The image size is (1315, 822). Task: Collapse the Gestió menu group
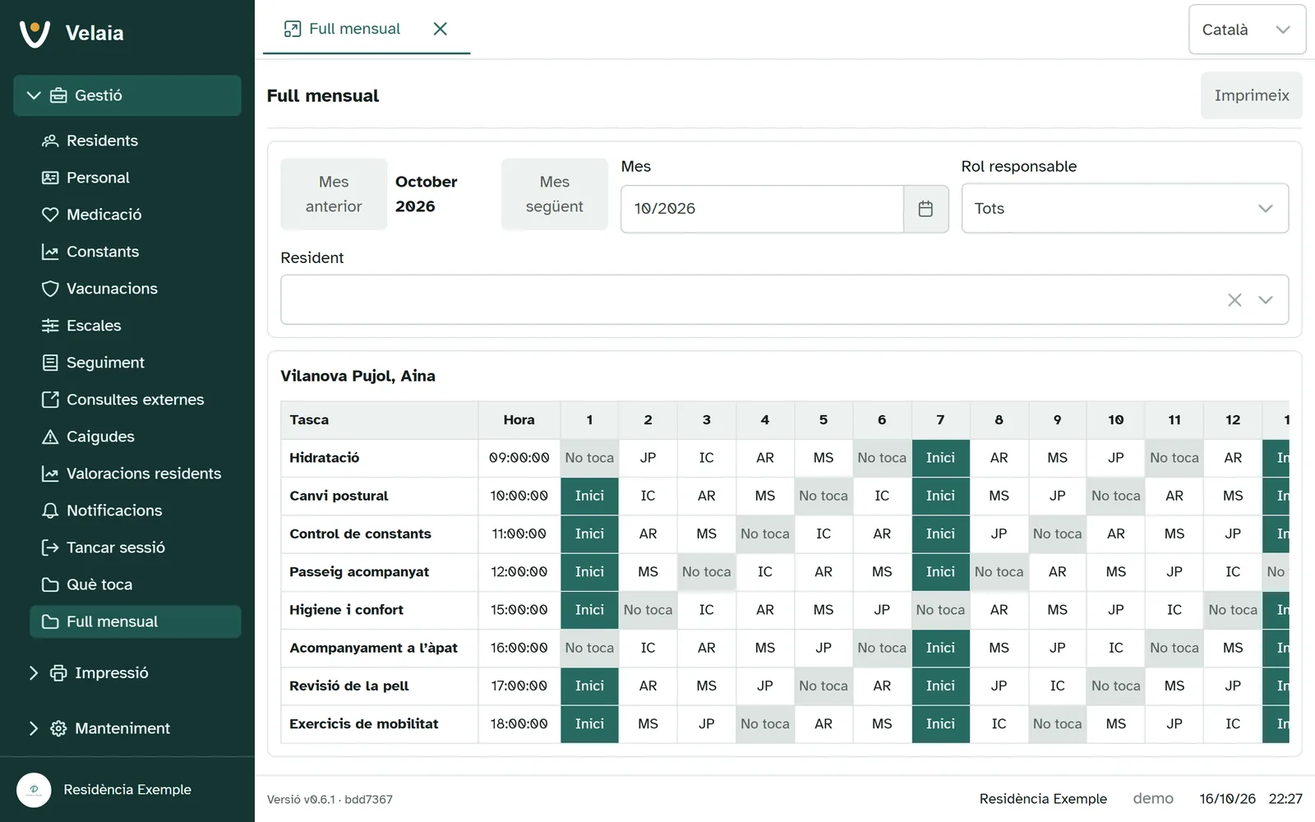tap(127, 95)
